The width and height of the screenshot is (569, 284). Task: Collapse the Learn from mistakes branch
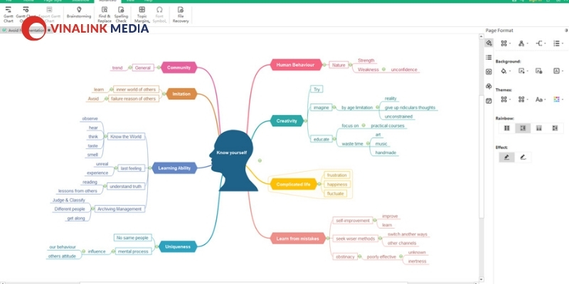point(328,239)
